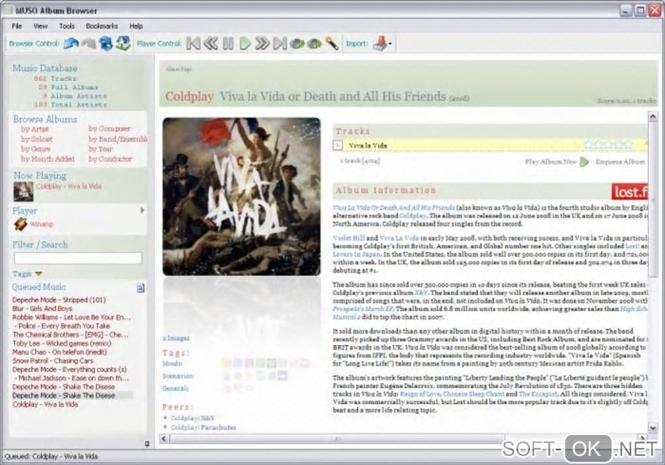Browse albums by Year
Screen dimensions: 665x465
pyautogui.click(x=101, y=149)
